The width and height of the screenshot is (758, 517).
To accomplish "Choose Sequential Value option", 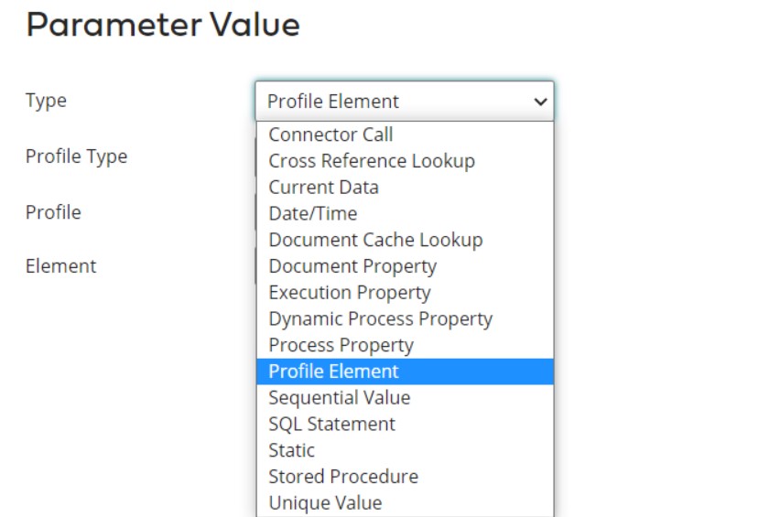I will tap(340, 398).
